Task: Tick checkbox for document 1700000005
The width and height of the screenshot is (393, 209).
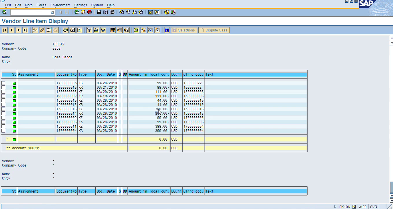Action: (x=3, y=83)
